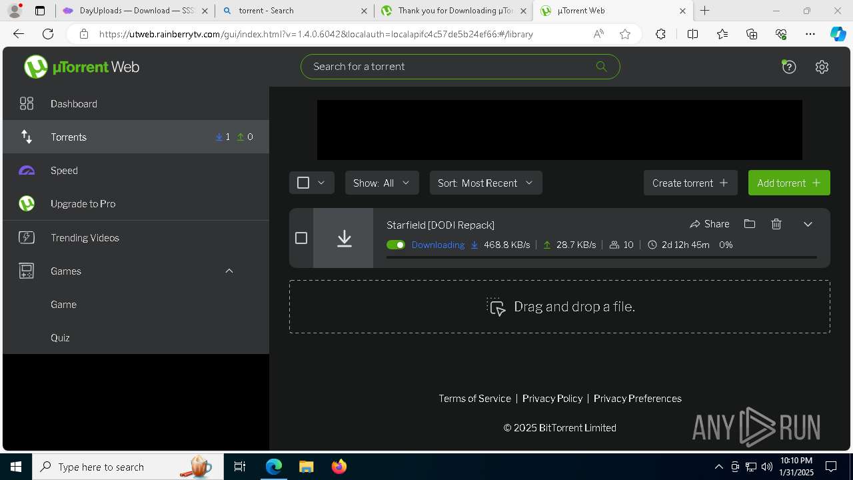Share the Starfield [DODI Repack] torrent

click(710, 224)
